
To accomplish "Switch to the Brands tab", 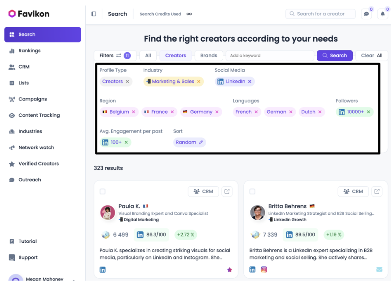I will point(209,56).
